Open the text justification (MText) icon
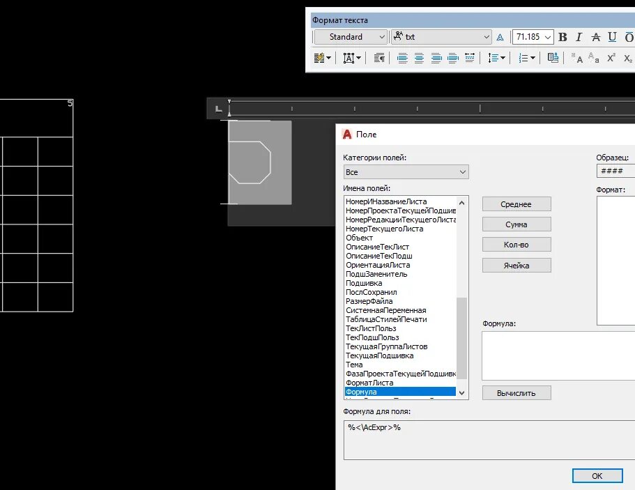The width and height of the screenshot is (635, 490). [x=349, y=58]
